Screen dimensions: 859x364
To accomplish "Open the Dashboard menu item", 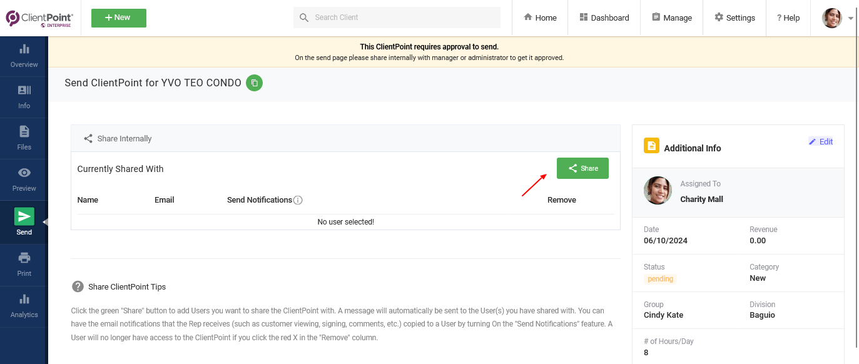I will click(604, 18).
